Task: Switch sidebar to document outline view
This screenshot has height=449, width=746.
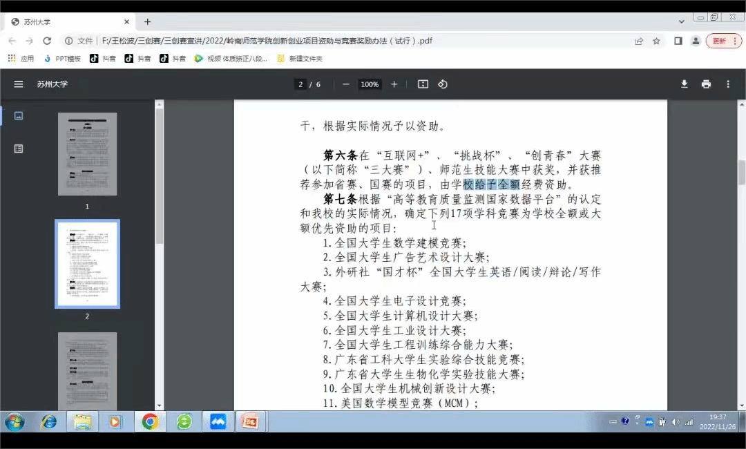Action: click(x=19, y=149)
